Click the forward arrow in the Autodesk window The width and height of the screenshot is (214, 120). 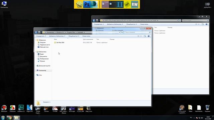coord(39,32)
